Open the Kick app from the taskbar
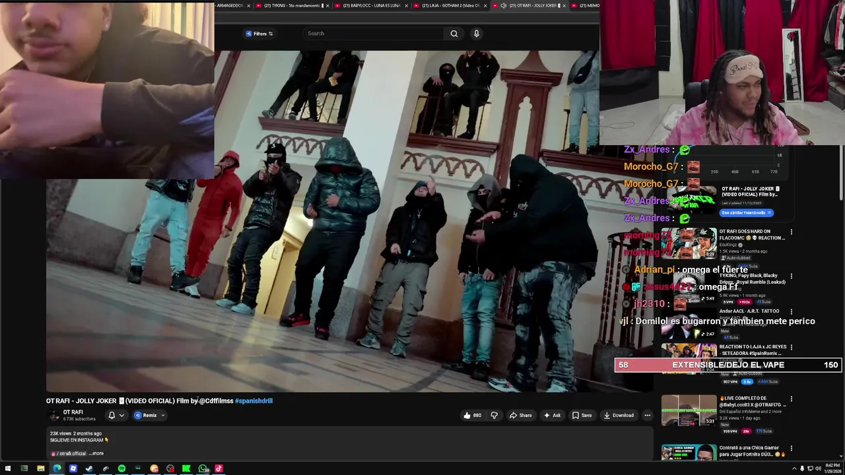The image size is (845, 475). point(186,469)
